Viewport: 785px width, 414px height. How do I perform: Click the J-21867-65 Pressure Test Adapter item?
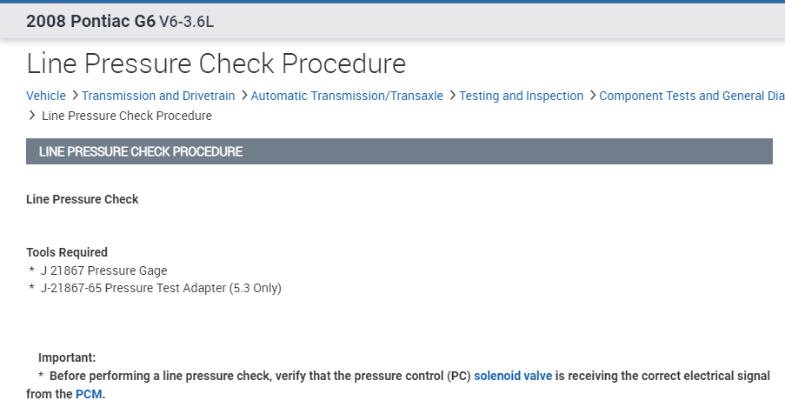coord(161,288)
